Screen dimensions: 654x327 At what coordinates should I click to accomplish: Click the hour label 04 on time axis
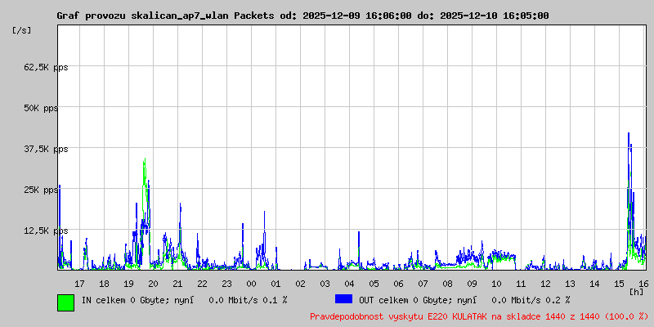pyautogui.click(x=350, y=284)
